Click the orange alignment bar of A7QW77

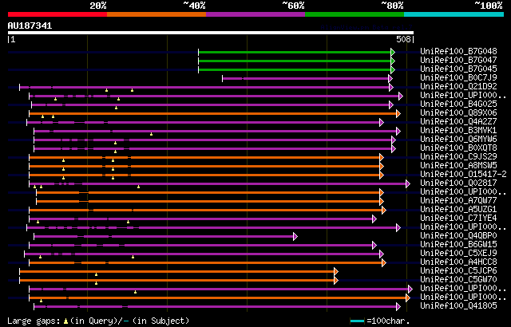point(208,202)
